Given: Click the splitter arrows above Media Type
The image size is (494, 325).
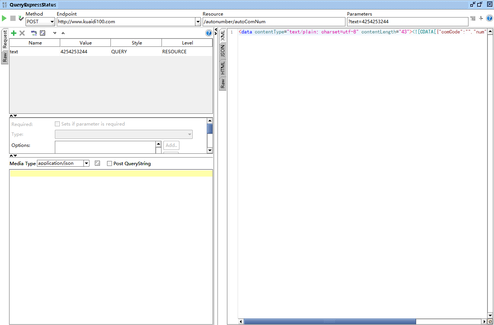Looking at the screenshot, I should pyautogui.click(x=13, y=156).
